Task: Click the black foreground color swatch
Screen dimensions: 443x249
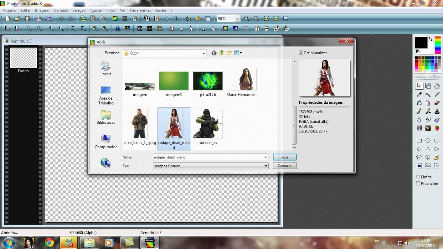Action: [421, 42]
